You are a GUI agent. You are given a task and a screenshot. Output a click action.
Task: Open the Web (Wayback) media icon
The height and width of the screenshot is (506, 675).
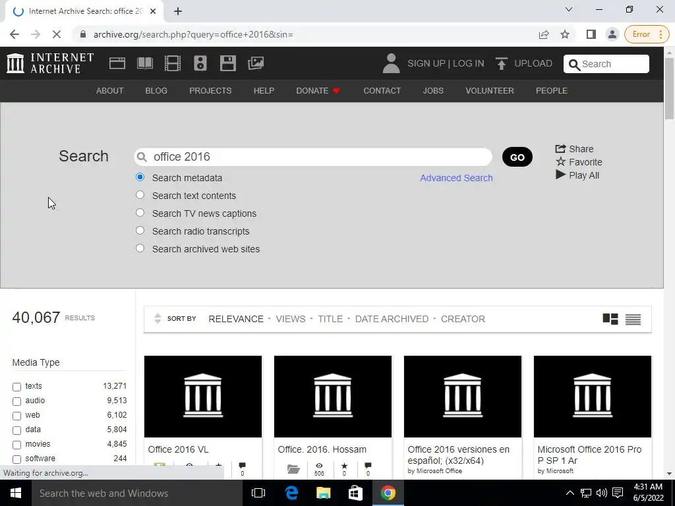pos(117,63)
